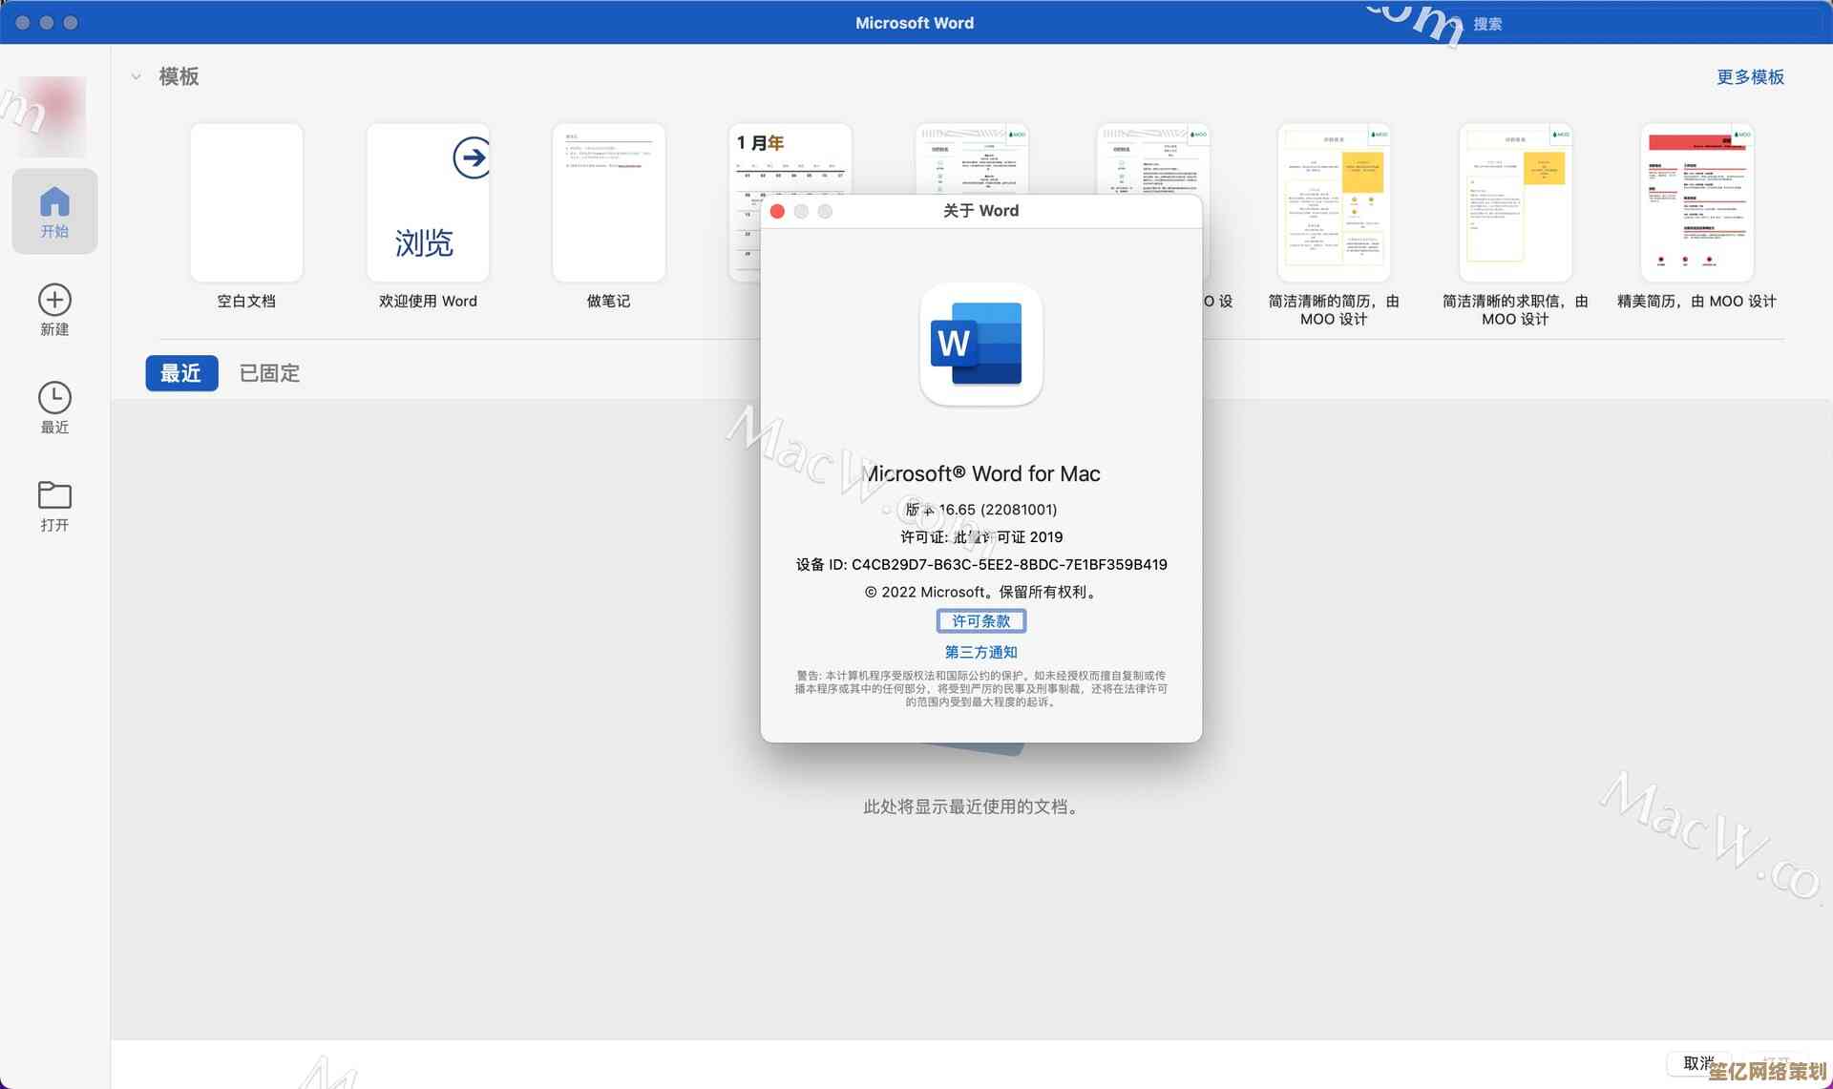
Task: Switch to the Recent (最近) tab
Action: click(x=181, y=373)
